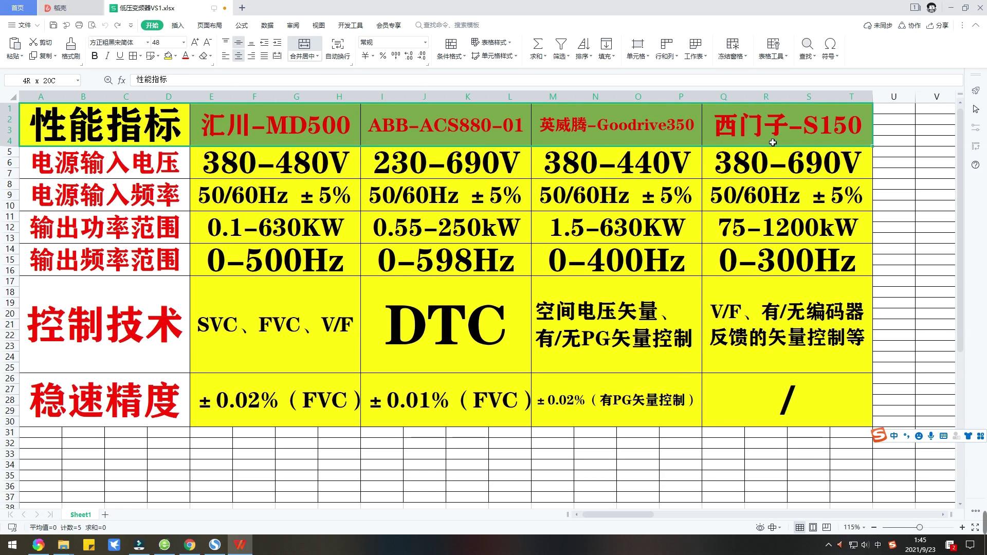Screen dimensions: 987x555
Task: Click the 协作 (Collaborate) button
Action: click(909, 25)
